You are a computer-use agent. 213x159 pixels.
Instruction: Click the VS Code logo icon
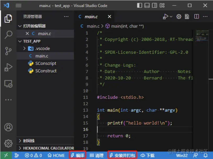point(6,6)
